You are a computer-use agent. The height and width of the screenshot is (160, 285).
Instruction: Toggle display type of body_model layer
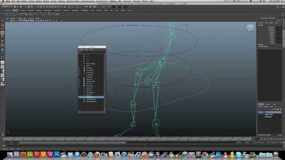coord(262,115)
